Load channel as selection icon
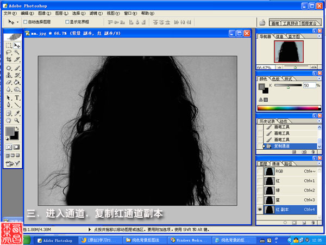The height and width of the screenshot is (245, 326). click(285, 223)
